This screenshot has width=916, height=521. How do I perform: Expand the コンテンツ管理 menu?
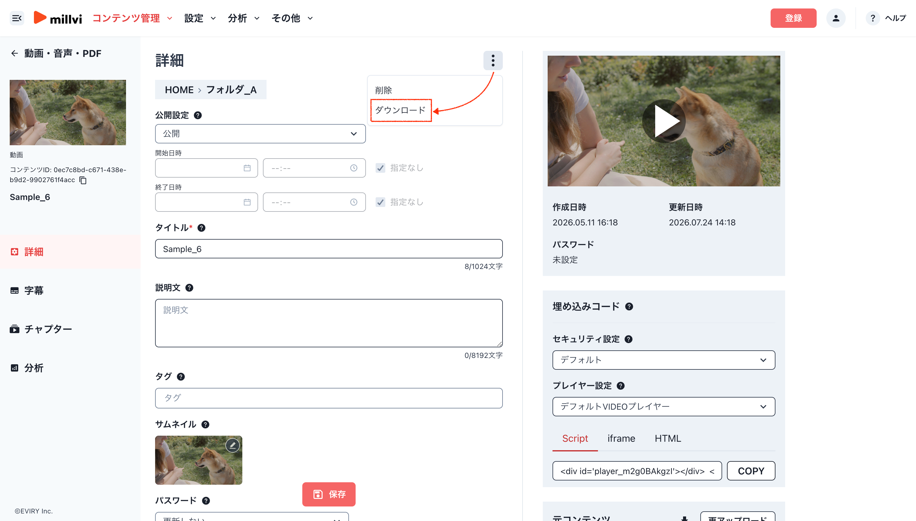(133, 18)
